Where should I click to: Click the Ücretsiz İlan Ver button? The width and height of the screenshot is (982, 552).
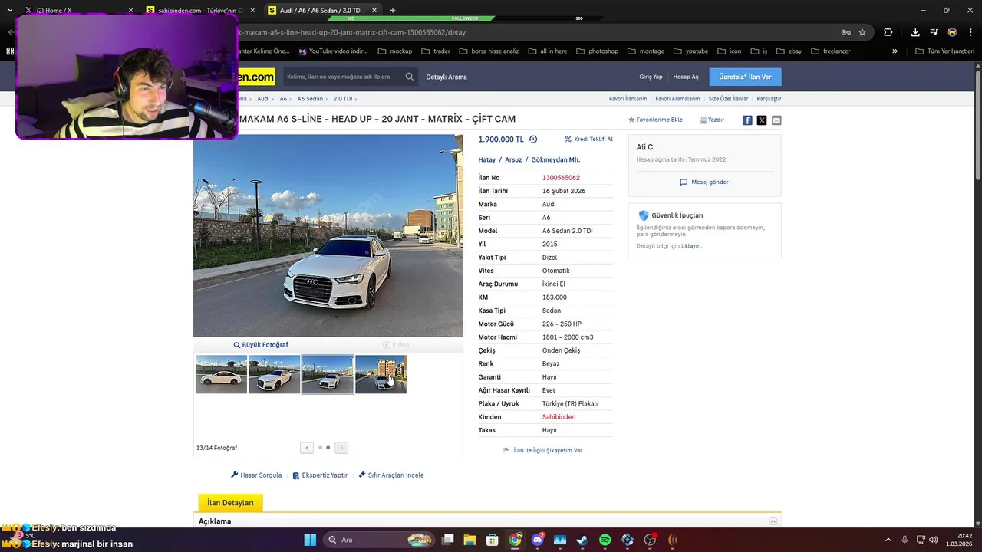click(x=745, y=77)
